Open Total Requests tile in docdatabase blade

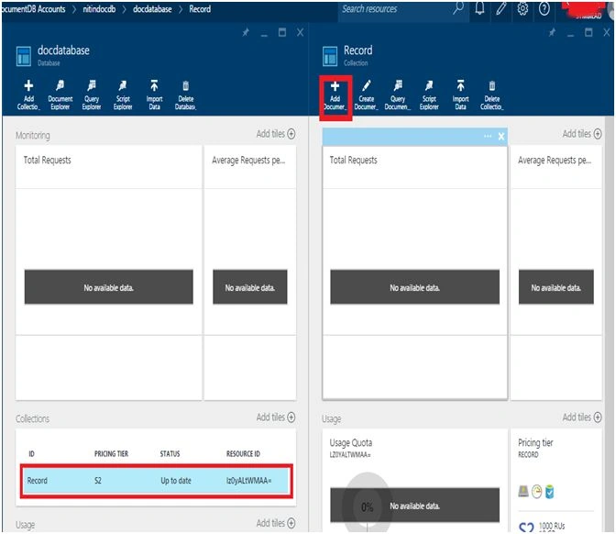tap(108, 273)
